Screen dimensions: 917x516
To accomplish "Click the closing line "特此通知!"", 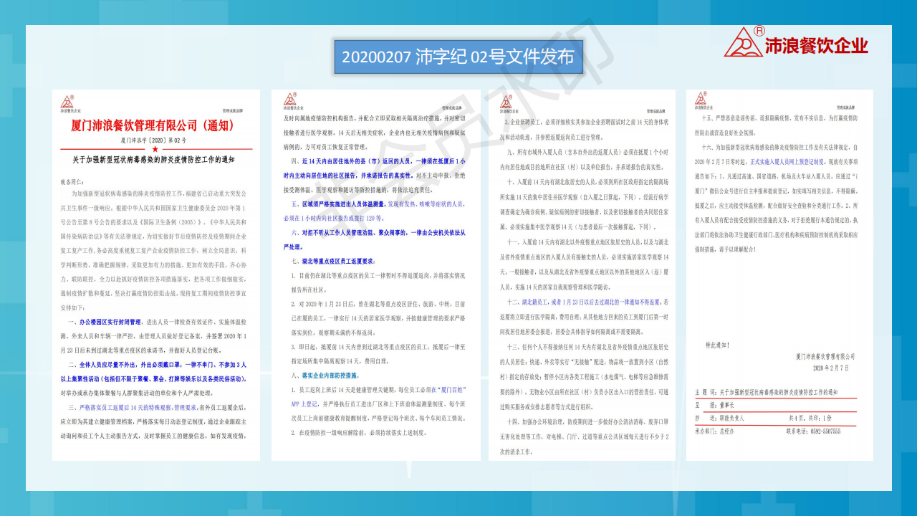I will pos(718,345).
